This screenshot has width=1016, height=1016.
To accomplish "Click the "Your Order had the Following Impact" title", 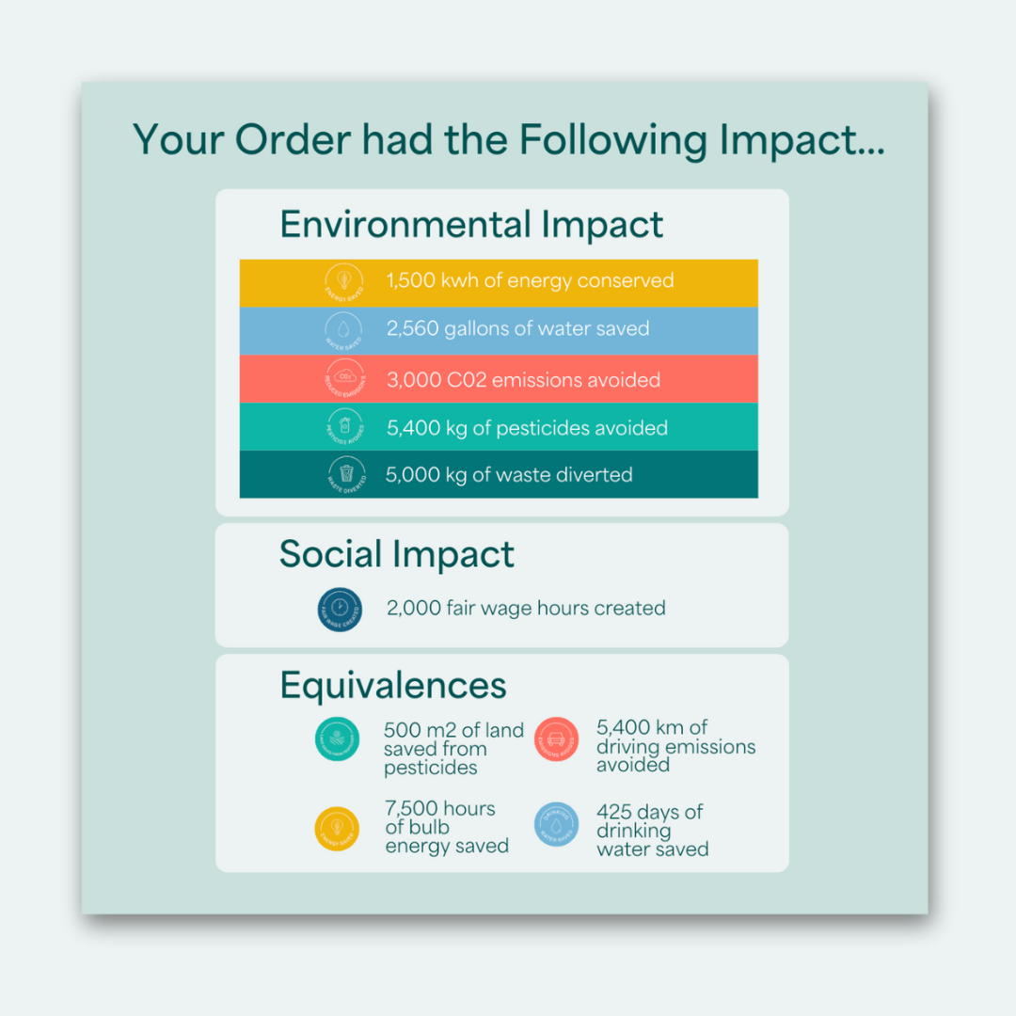I will click(x=508, y=140).
